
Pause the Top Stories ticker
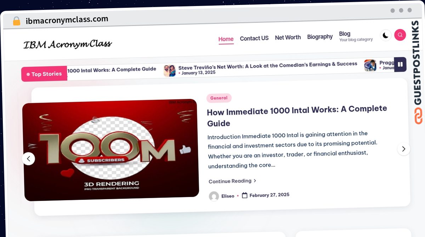(400, 64)
